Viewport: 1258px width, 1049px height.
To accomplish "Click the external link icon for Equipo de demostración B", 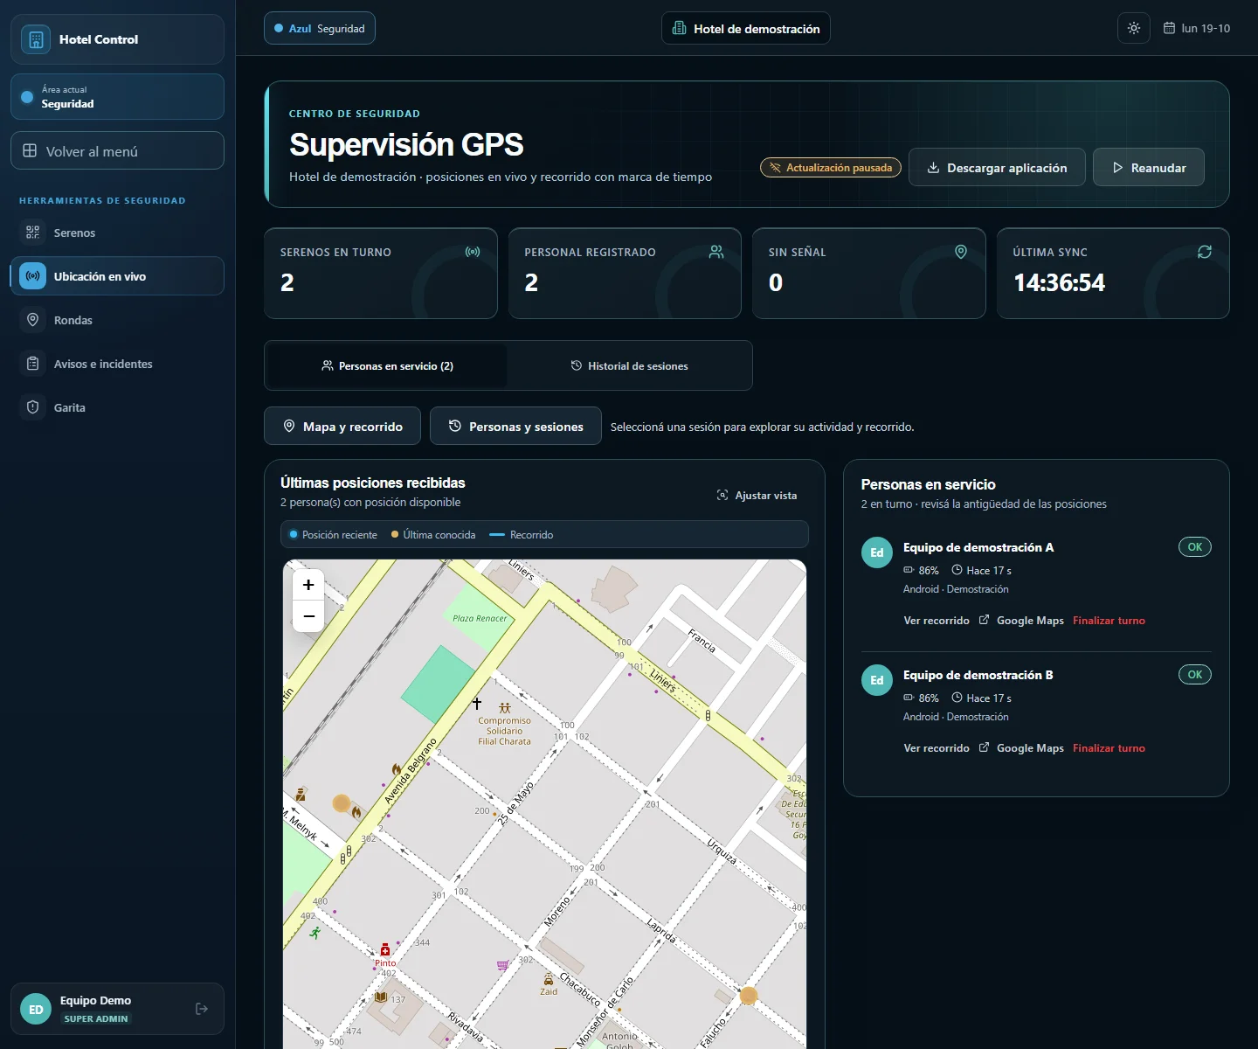I will [984, 747].
